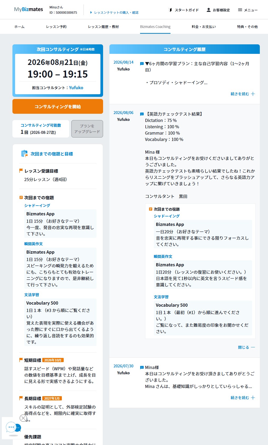Click the info icon beside 2026/07/30 entry
268x445 pixels.
point(142,367)
